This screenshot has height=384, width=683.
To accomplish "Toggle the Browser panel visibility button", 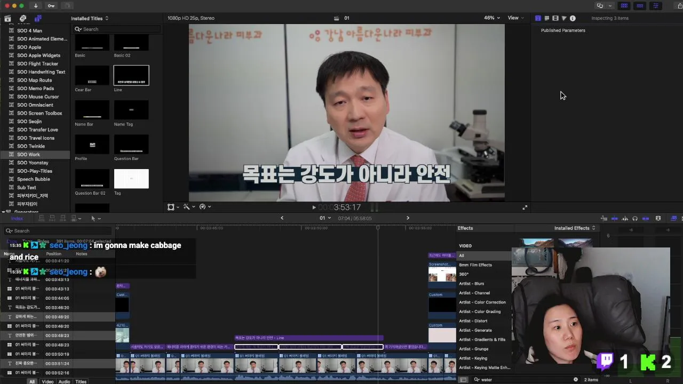I will pos(624,6).
